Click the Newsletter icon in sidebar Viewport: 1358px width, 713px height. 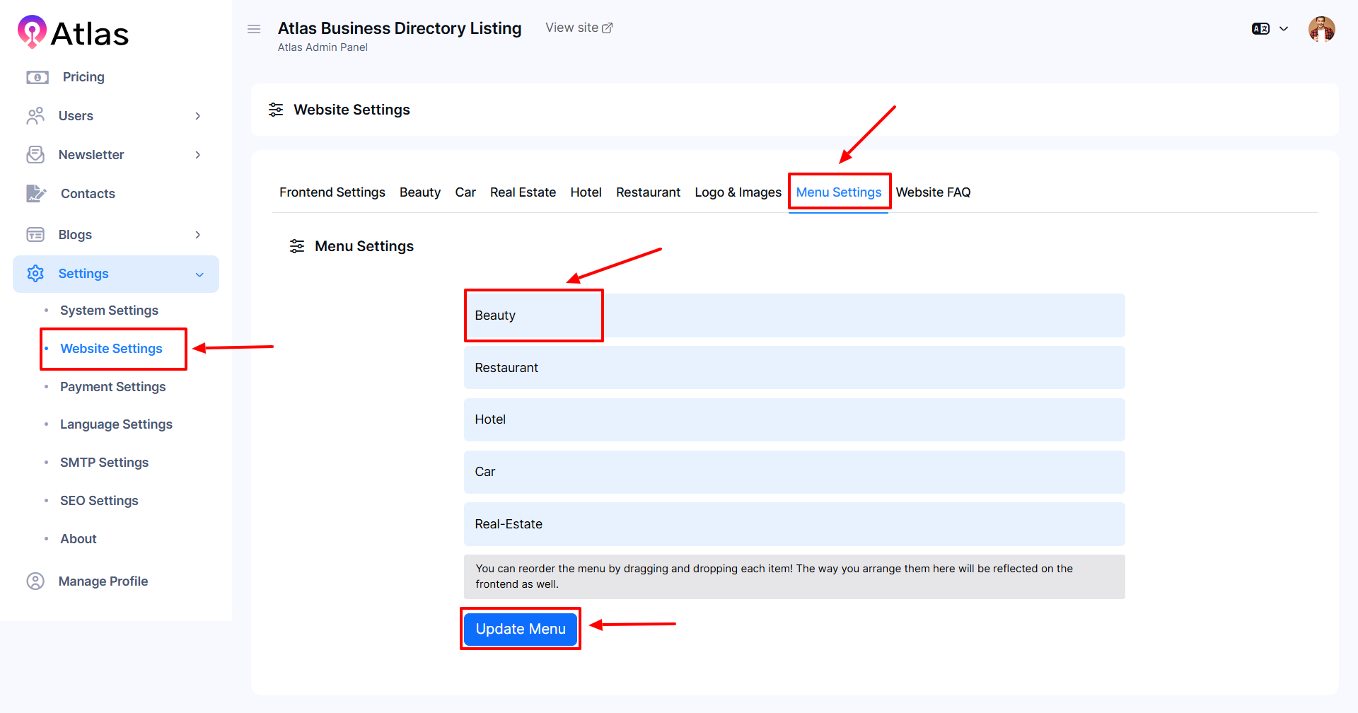tap(35, 155)
